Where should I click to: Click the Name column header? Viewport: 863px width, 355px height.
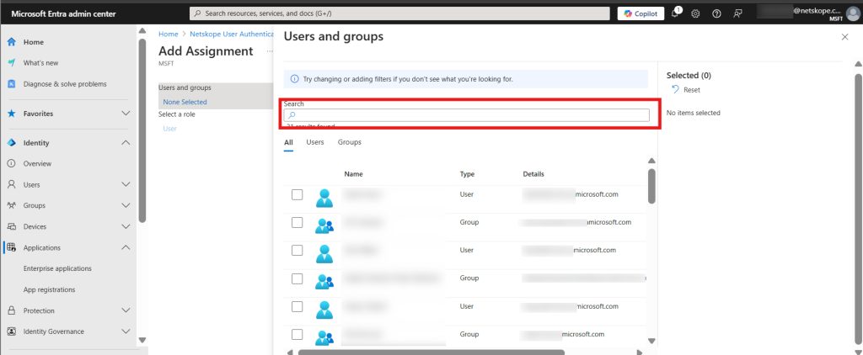353,174
